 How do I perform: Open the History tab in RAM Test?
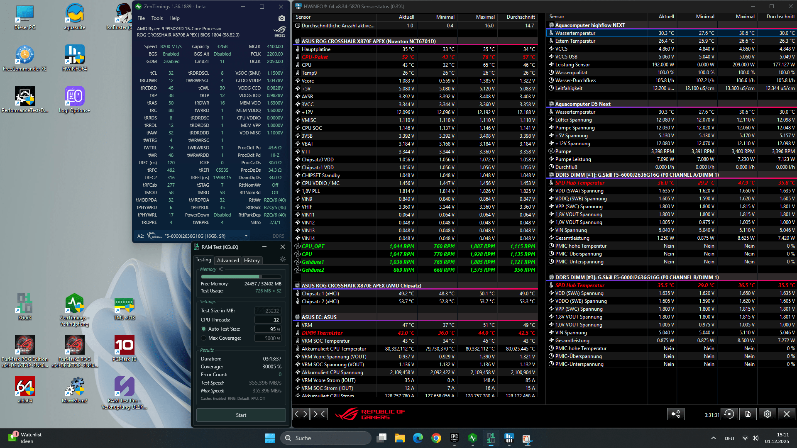(252, 261)
